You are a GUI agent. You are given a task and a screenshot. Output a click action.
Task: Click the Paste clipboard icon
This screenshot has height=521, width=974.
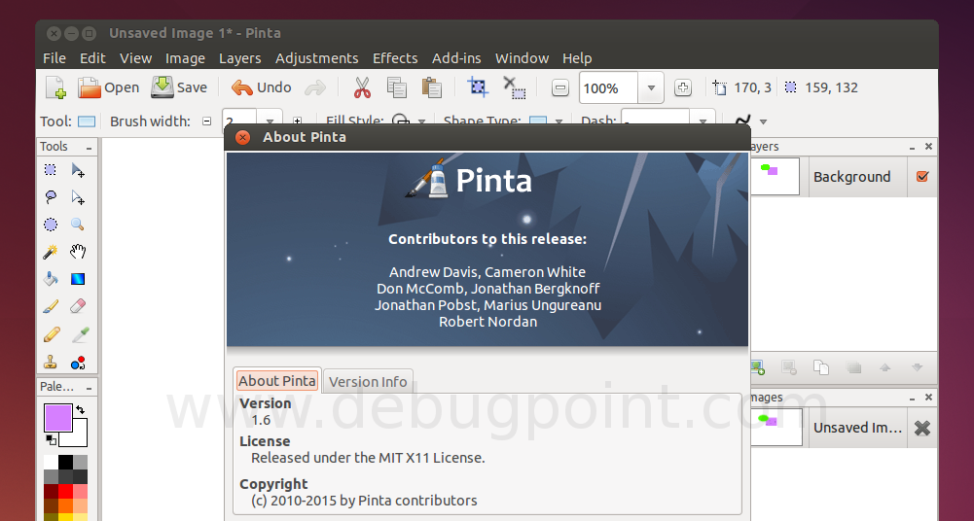pyautogui.click(x=431, y=87)
